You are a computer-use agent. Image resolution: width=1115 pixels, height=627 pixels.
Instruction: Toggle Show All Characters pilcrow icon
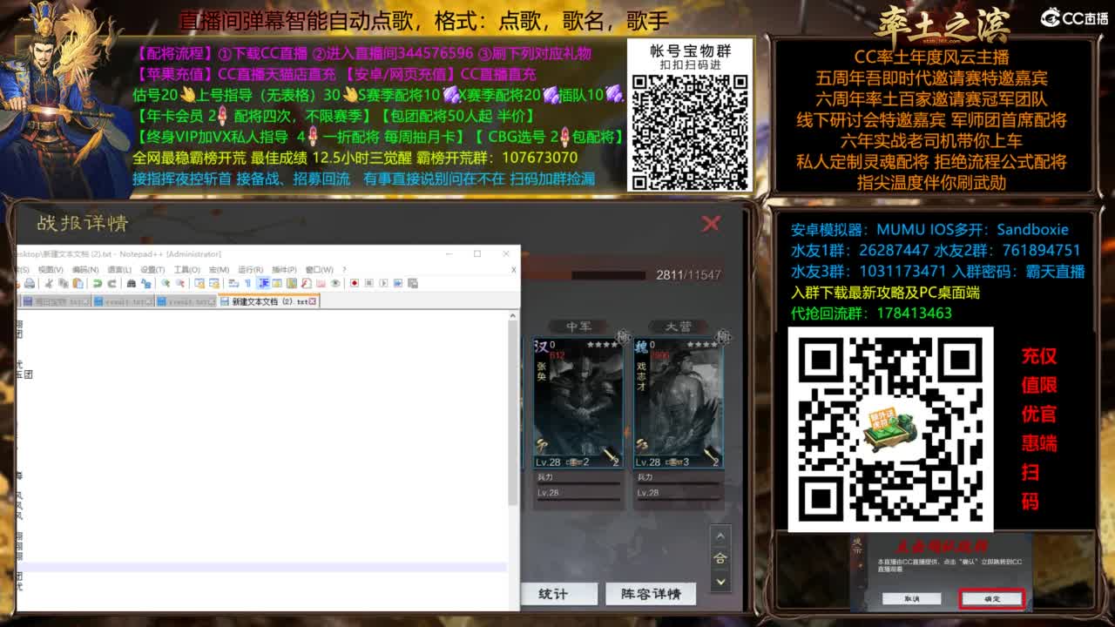click(247, 283)
